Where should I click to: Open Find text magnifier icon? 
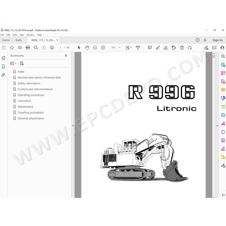(x=36, y=48)
